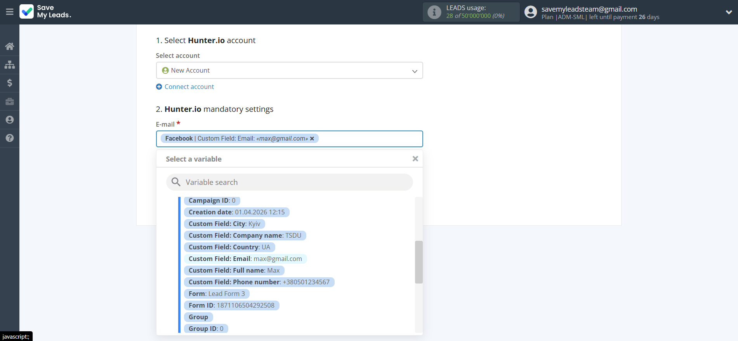Screen dimensions: 738x341
Task: Select the Campaign ID variable
Action: (212, 201)
